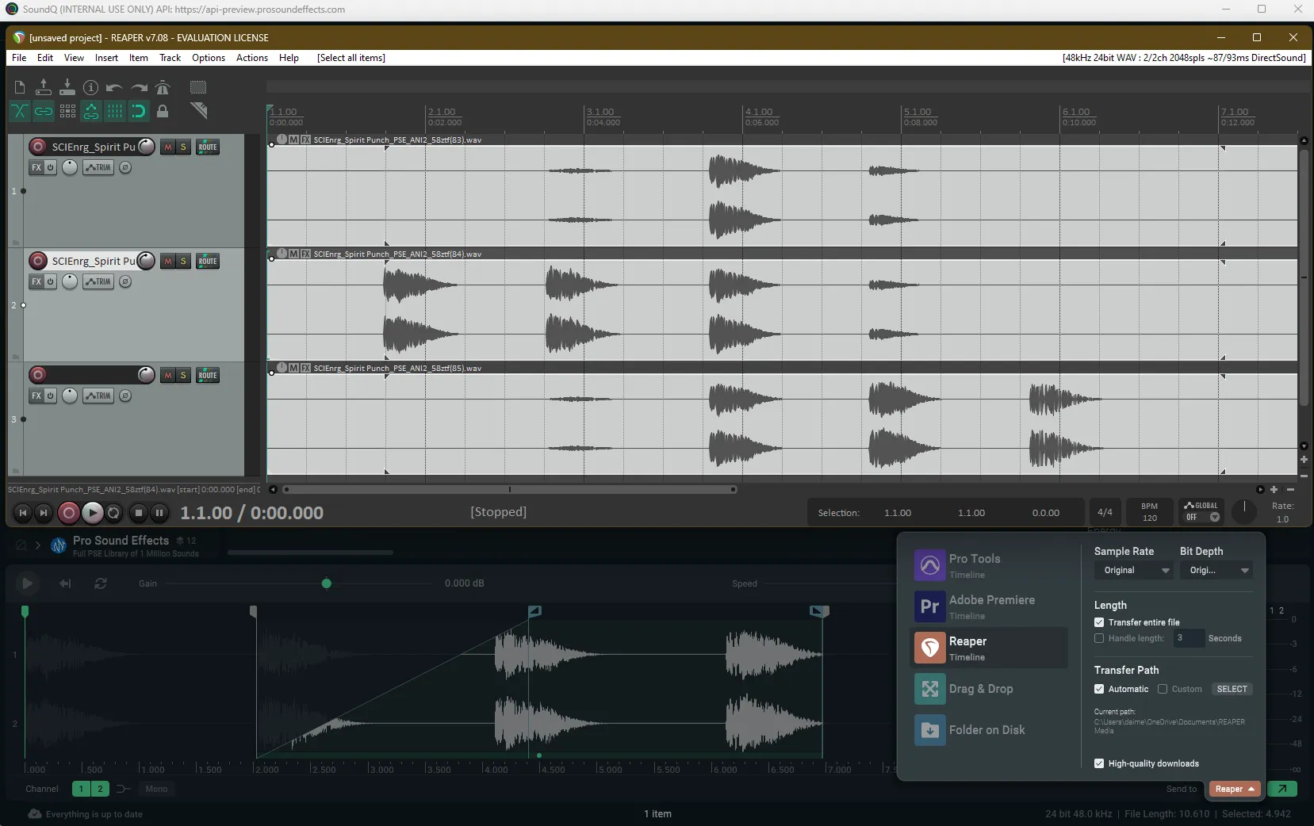Uncheck High-quality downloads checkbox

(x=1099, y=763)
